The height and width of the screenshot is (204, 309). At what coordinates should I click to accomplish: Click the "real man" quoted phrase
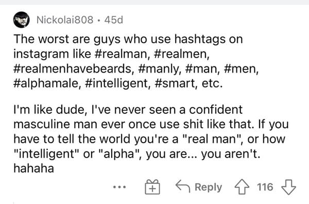point(211,139)
